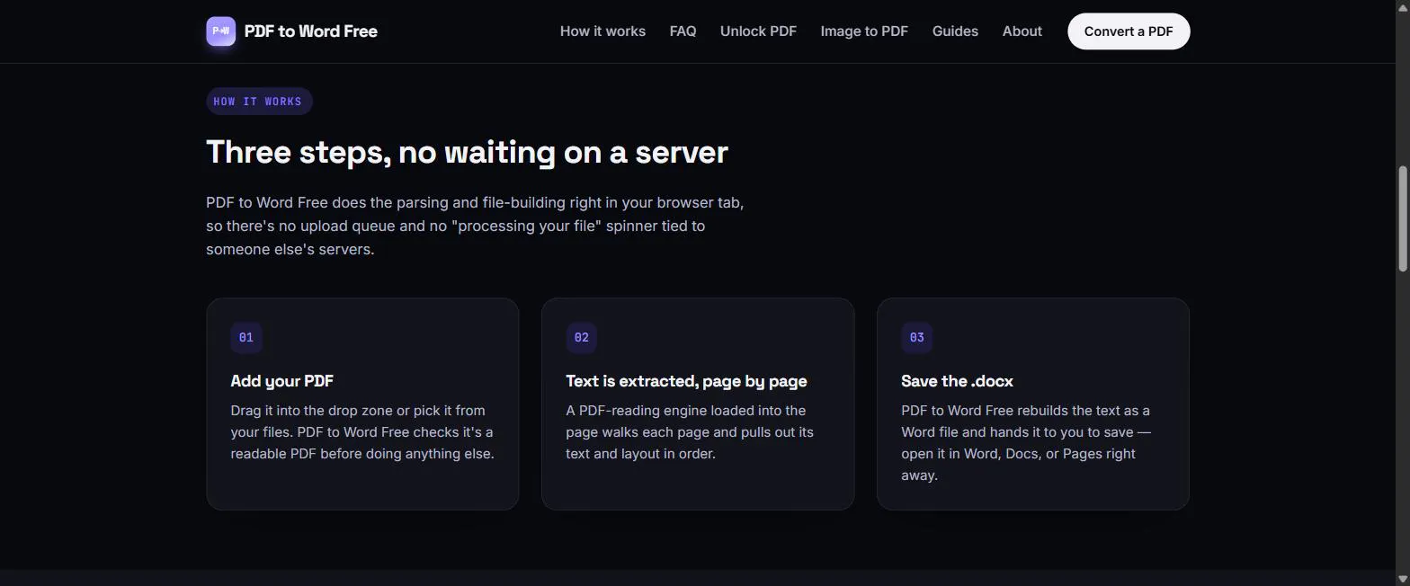1410x586 pixels.
Task: Click the 03 step badge
Action: [917, 338]
